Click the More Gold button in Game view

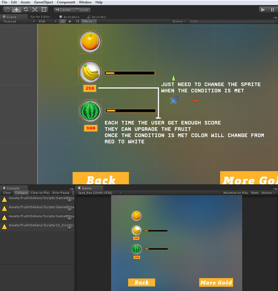(216, 282)
